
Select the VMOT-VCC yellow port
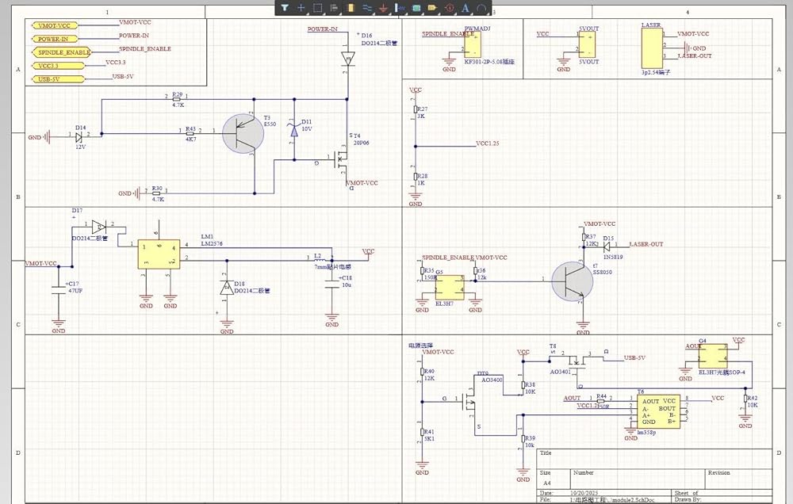point(58,26)
